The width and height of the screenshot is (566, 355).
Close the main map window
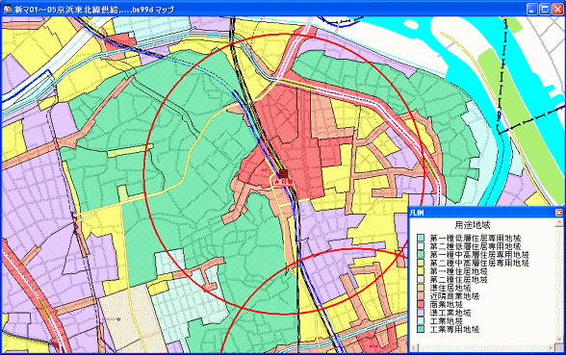tap(557, 9)
